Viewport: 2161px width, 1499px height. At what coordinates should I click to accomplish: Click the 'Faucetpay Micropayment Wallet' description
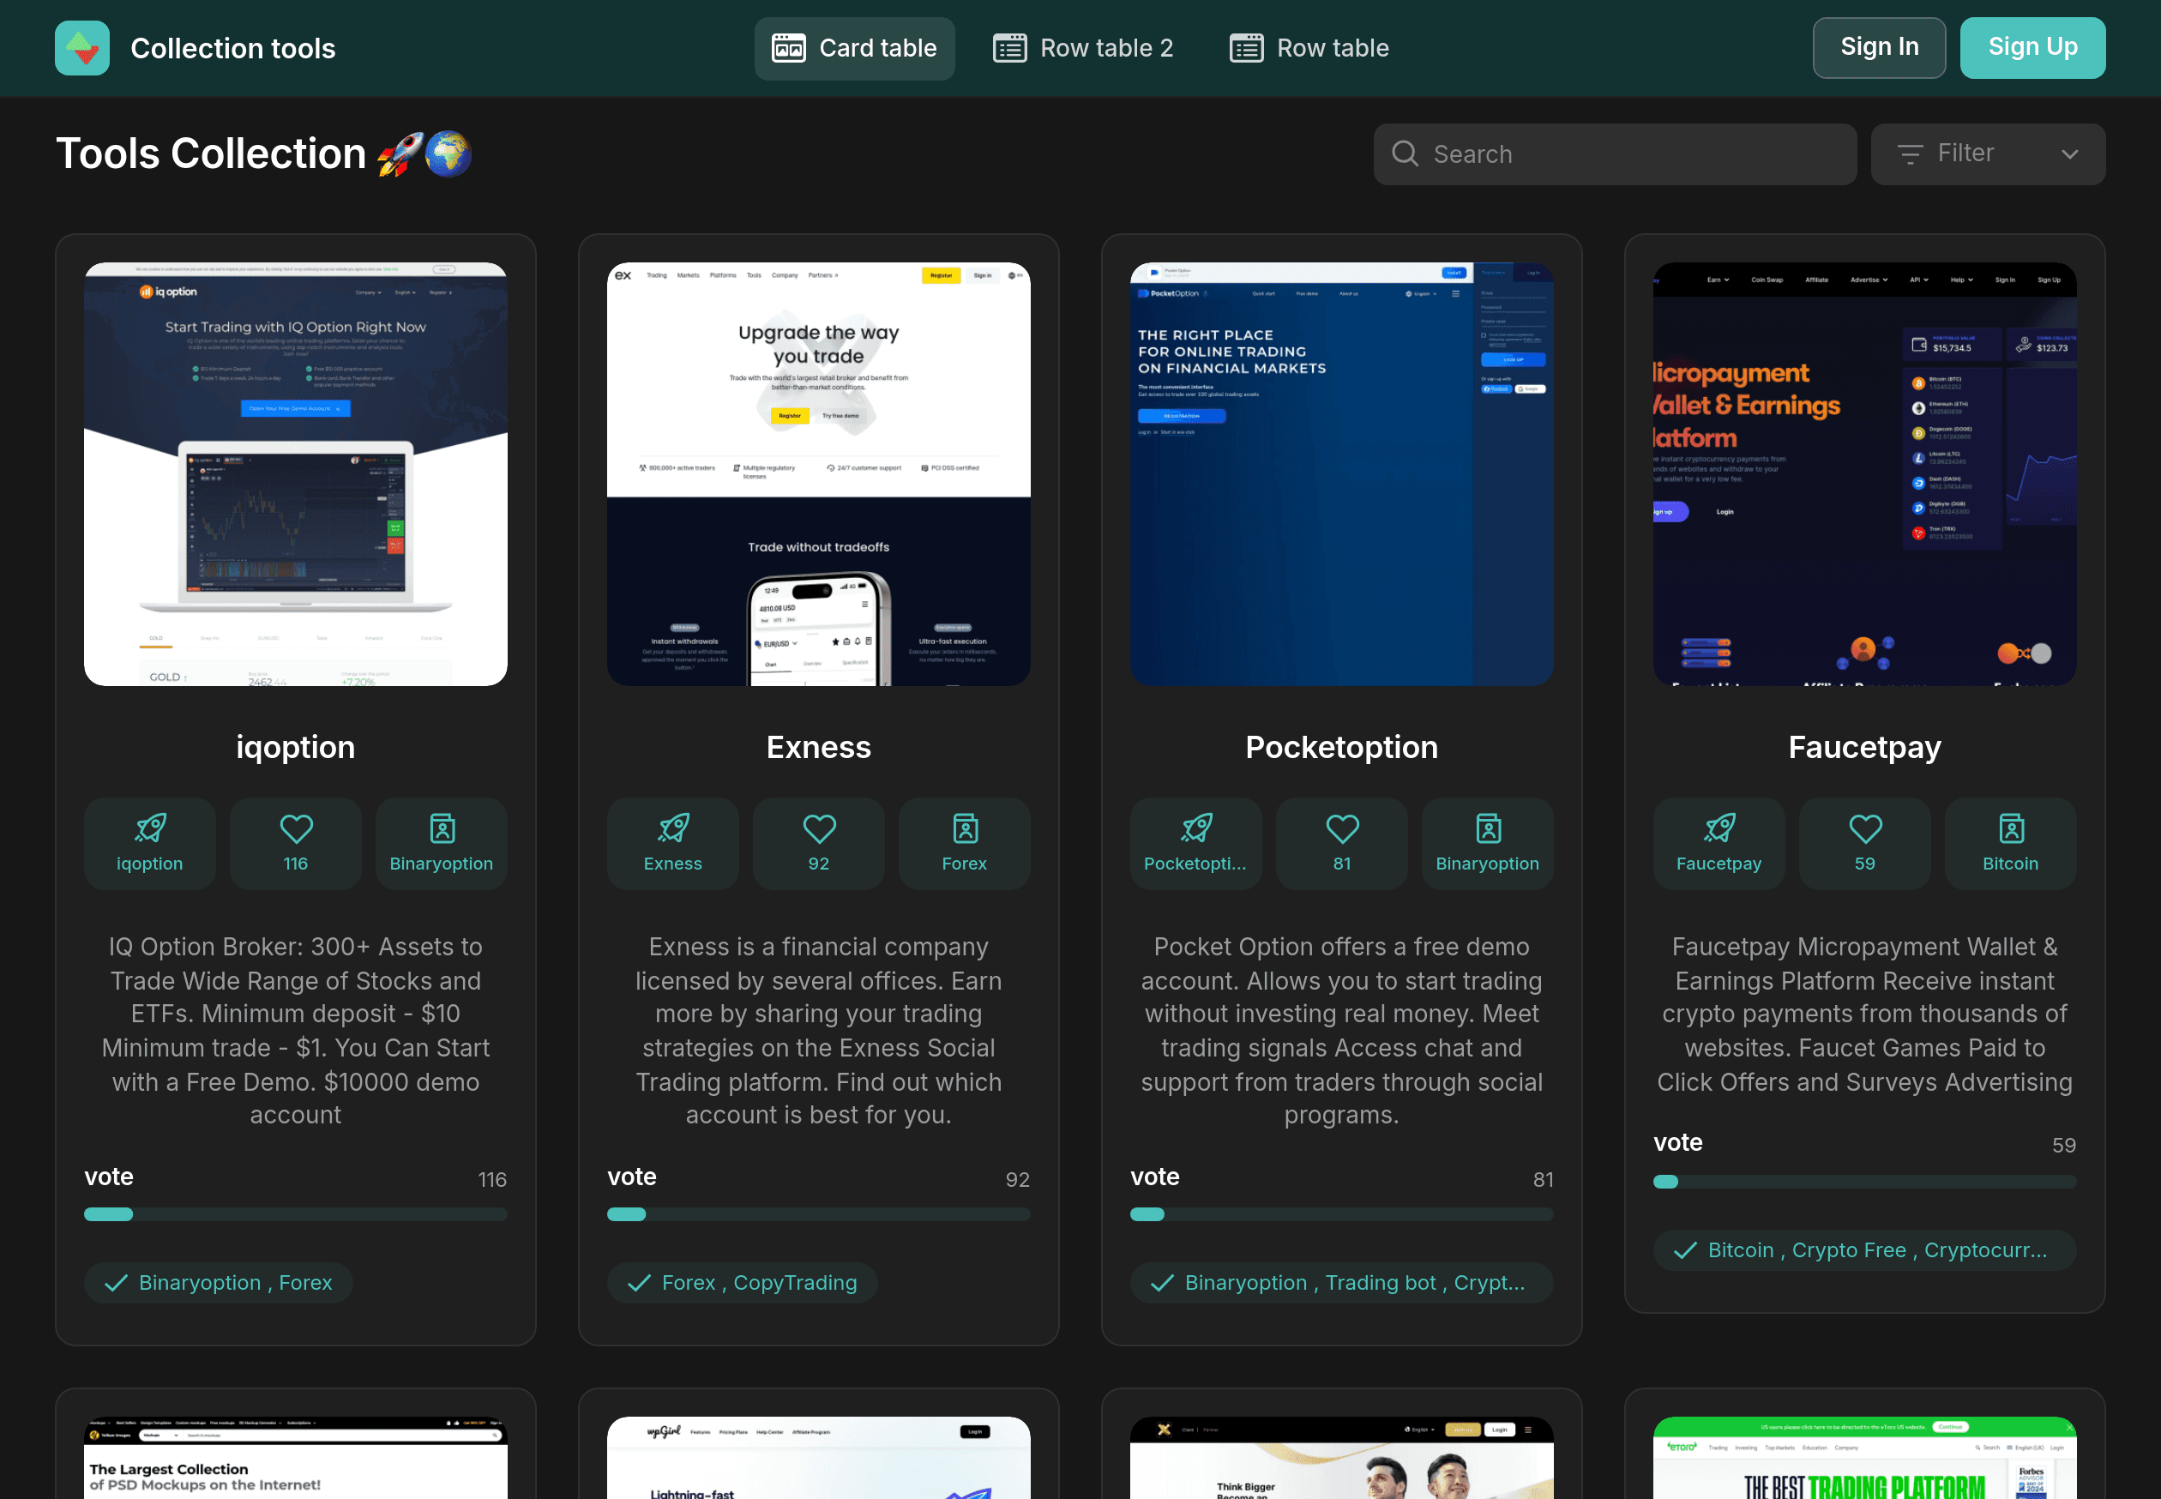(x=1864, y=1014)
